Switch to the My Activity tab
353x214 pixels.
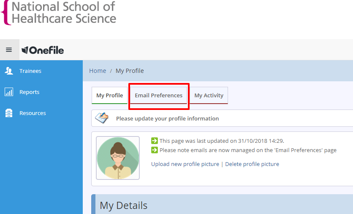click(209, 96)
